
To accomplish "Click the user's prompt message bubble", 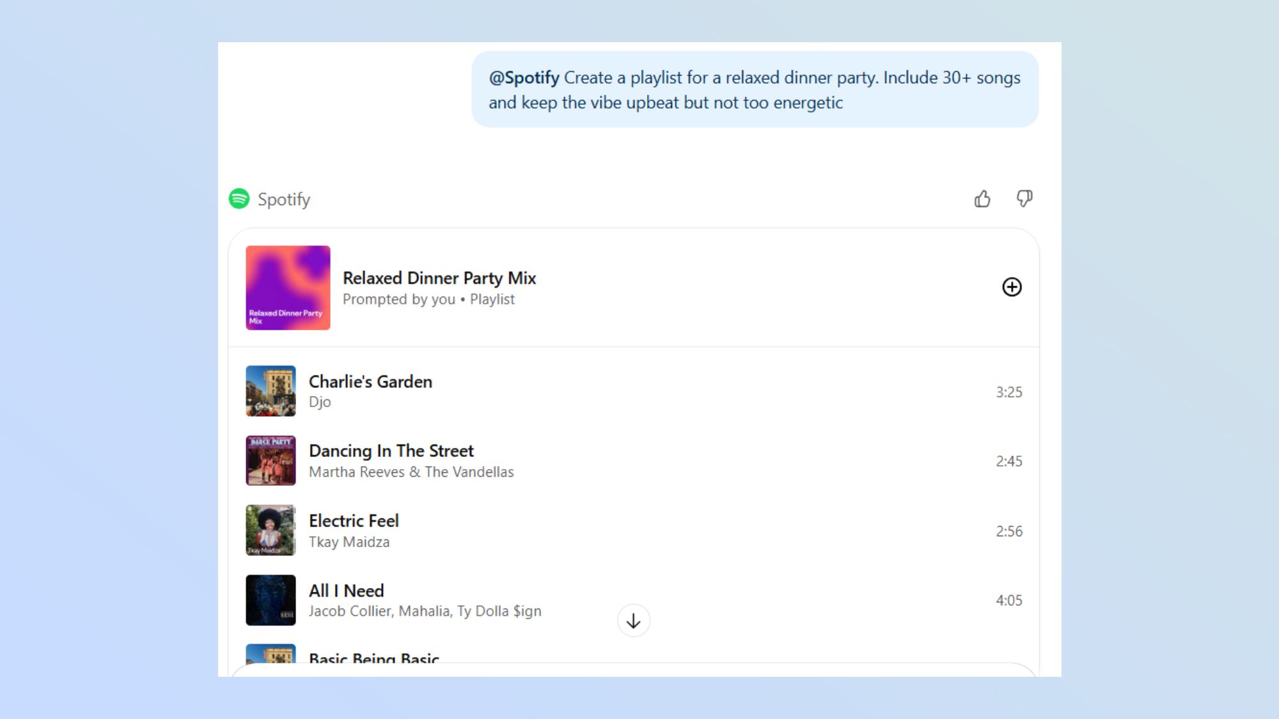I will [x=753, y=89].
